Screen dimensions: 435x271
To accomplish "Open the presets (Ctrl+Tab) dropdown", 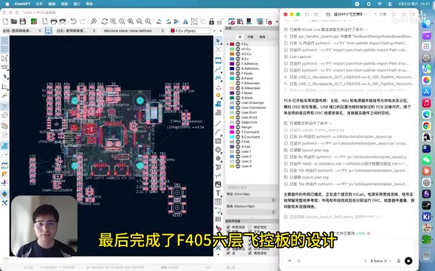I will [x=251, y=199].
